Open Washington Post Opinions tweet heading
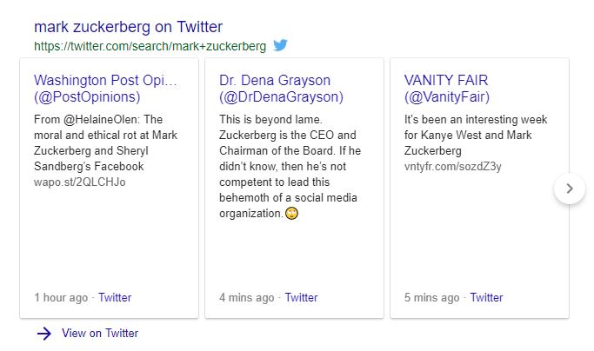Screen dimensions: 594x351 [x=105, y=89]
